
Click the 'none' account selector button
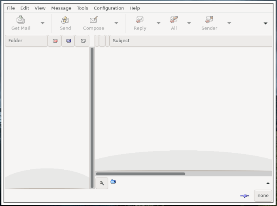point(263,196)
